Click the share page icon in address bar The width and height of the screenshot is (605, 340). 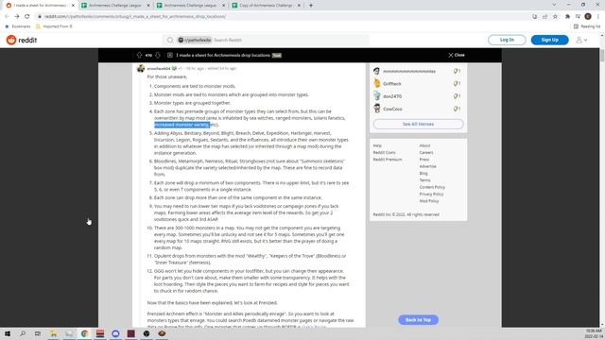tap(544, 17)
